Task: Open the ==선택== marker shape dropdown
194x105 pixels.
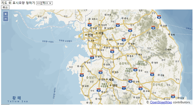Action: (x=44, y=3)
